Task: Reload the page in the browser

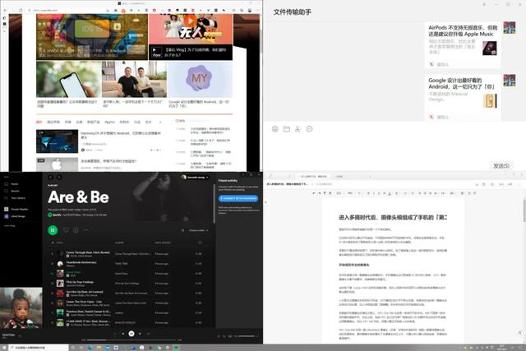Action: (20, 11)
